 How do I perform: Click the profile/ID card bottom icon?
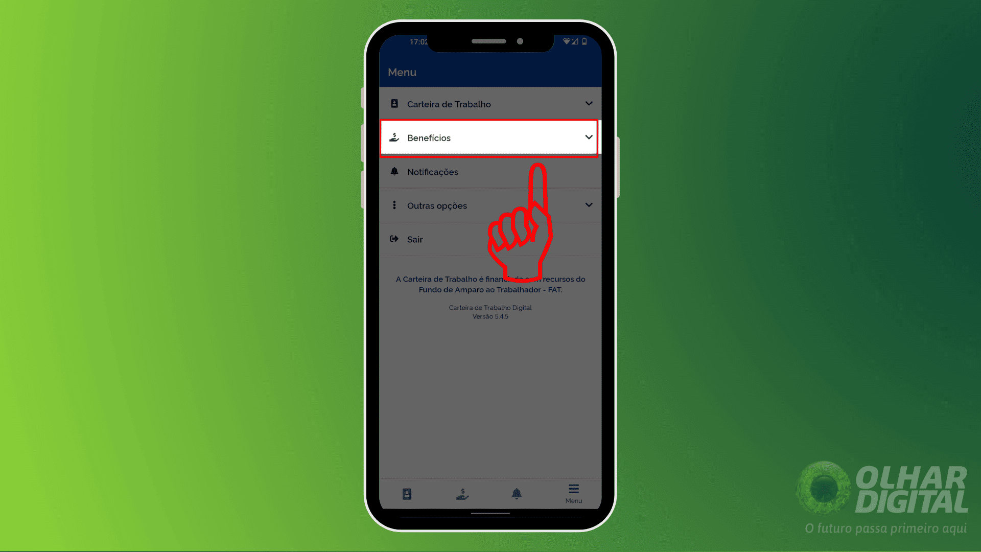pos(407,492)
